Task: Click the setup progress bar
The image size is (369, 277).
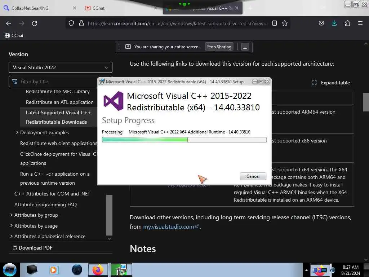Action: 184,140
